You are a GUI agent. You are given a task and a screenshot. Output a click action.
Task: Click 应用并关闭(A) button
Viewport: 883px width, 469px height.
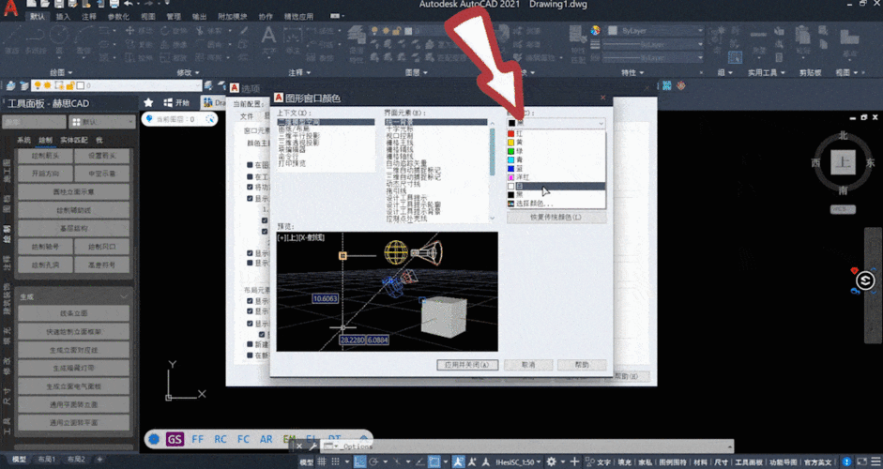(467, 365)
